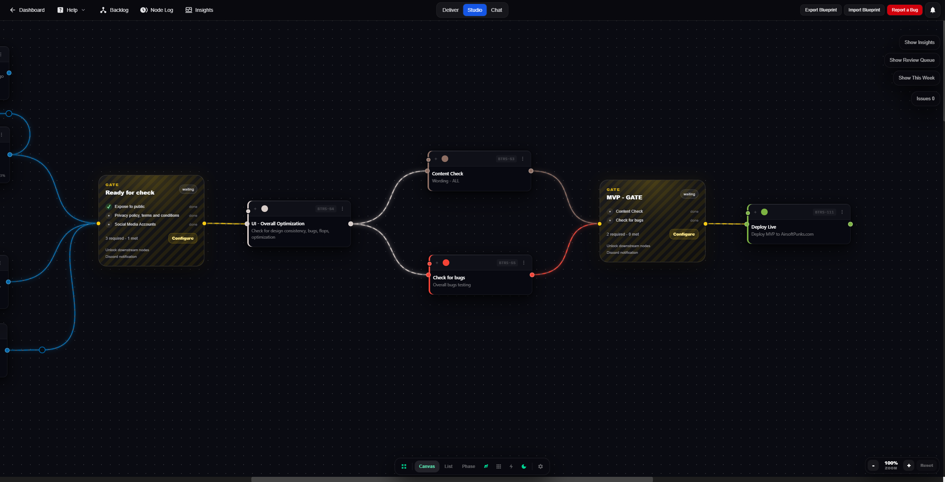Toggle Social Media Accounts requirement check
This screenshot has width=945, height=482.
109,224
